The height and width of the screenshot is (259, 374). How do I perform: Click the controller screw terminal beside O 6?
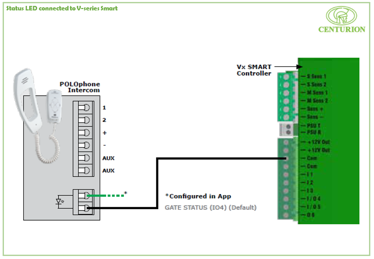[286, 215]
